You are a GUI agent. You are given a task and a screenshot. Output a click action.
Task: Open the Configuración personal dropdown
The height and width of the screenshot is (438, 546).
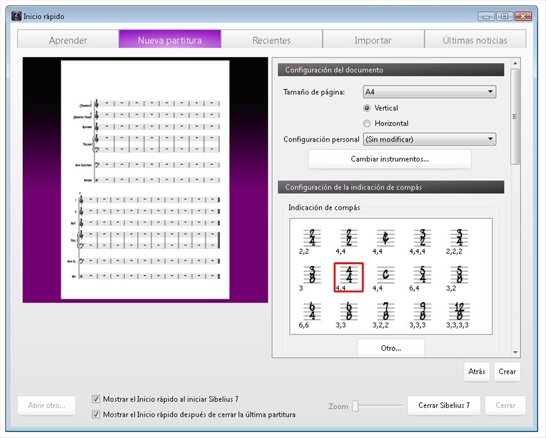pyautogui.click(x=429, y=139)
